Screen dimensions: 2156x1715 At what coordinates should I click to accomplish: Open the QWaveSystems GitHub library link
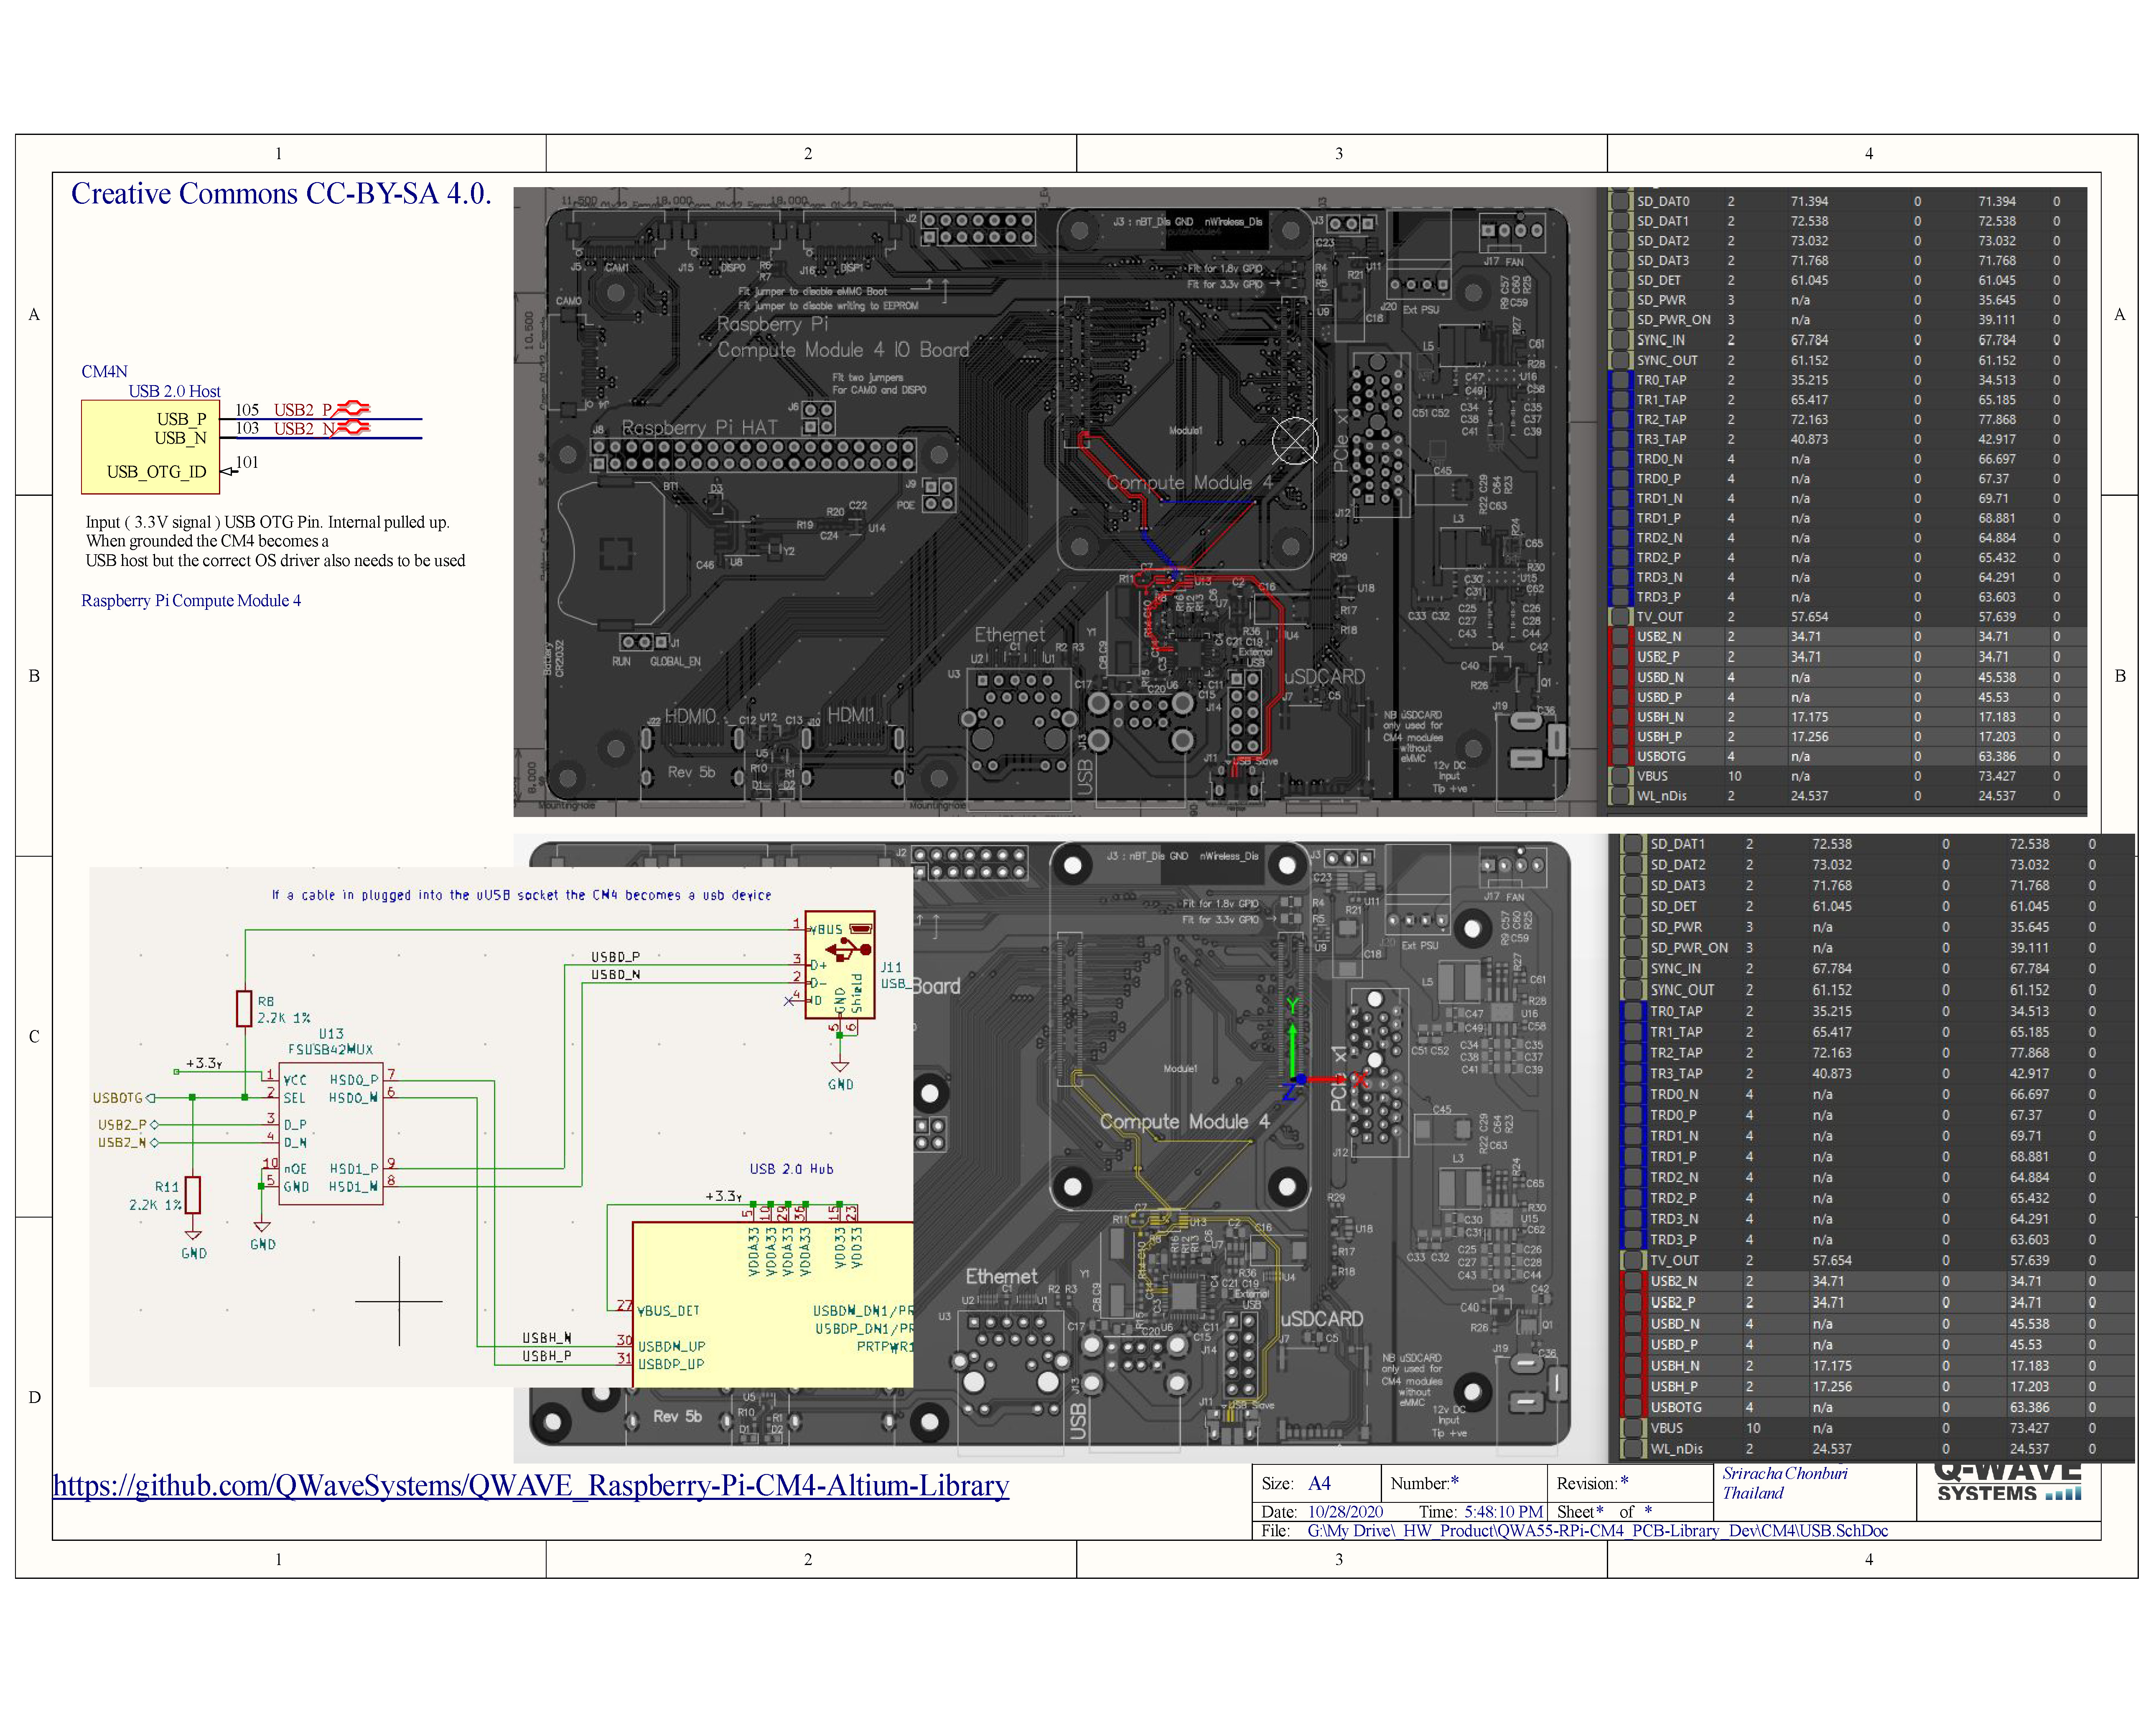click(x=531, y=1485)
